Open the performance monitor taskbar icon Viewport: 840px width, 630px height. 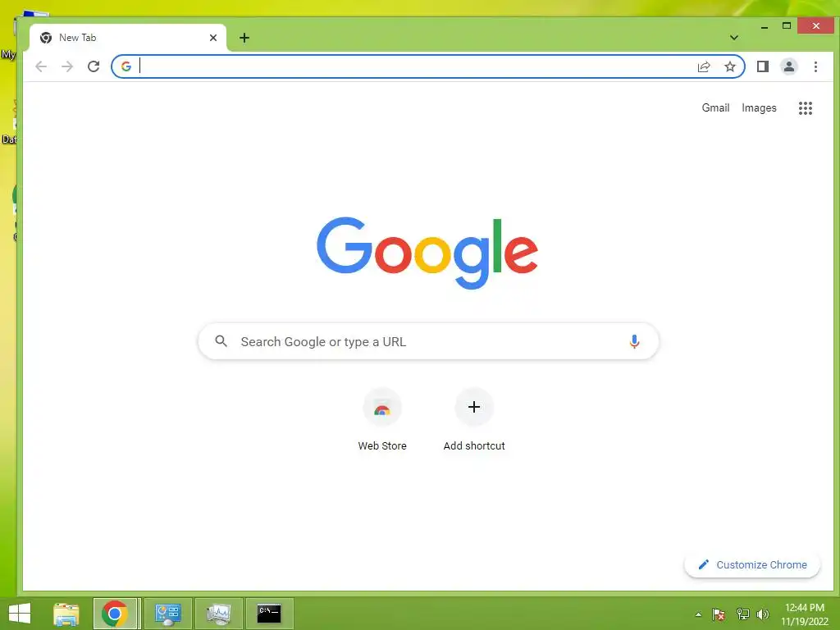pyautogui.click(x=218, y=614)
